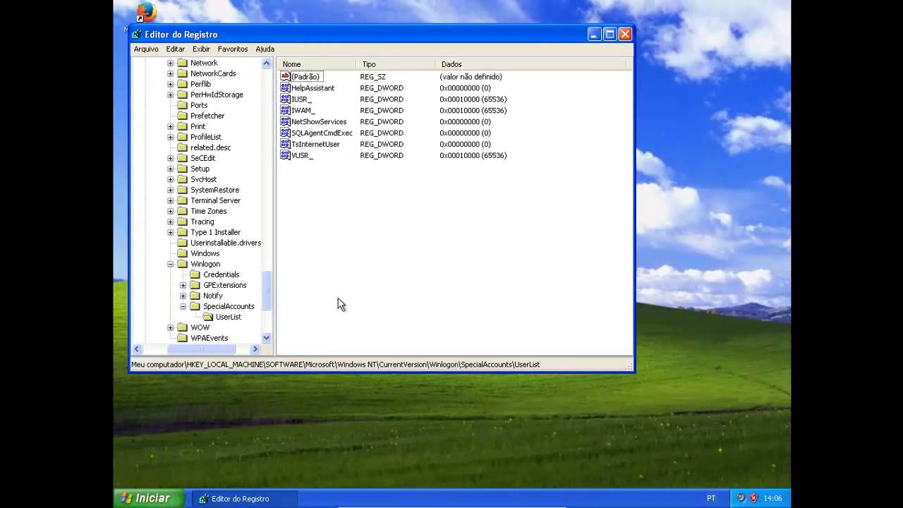
Task: Expand the Network key
Action: click(x=170, y=63)
